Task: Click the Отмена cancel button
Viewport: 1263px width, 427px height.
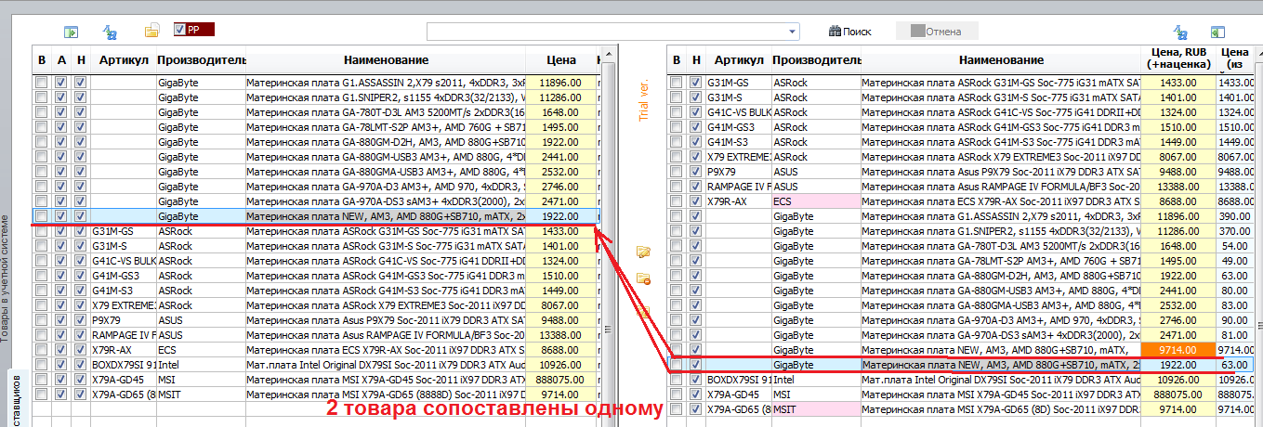Action: [936, 31]
